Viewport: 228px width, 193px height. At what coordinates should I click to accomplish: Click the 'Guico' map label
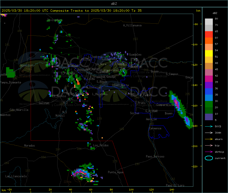[x=155, y=71]
